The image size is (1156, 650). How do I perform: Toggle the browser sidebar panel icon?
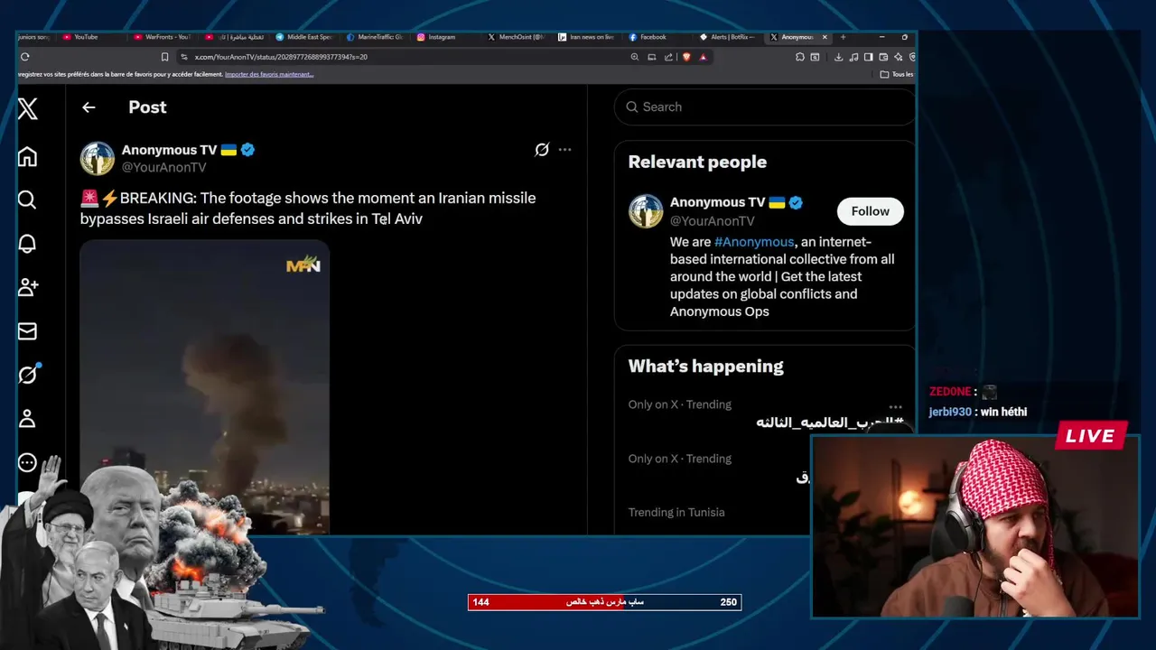(x=868, y=57)
